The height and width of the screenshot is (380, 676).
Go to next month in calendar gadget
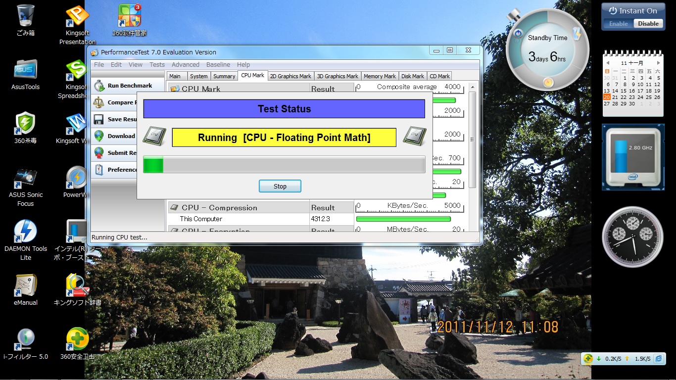pyautogui.click(x=658, y=63)
